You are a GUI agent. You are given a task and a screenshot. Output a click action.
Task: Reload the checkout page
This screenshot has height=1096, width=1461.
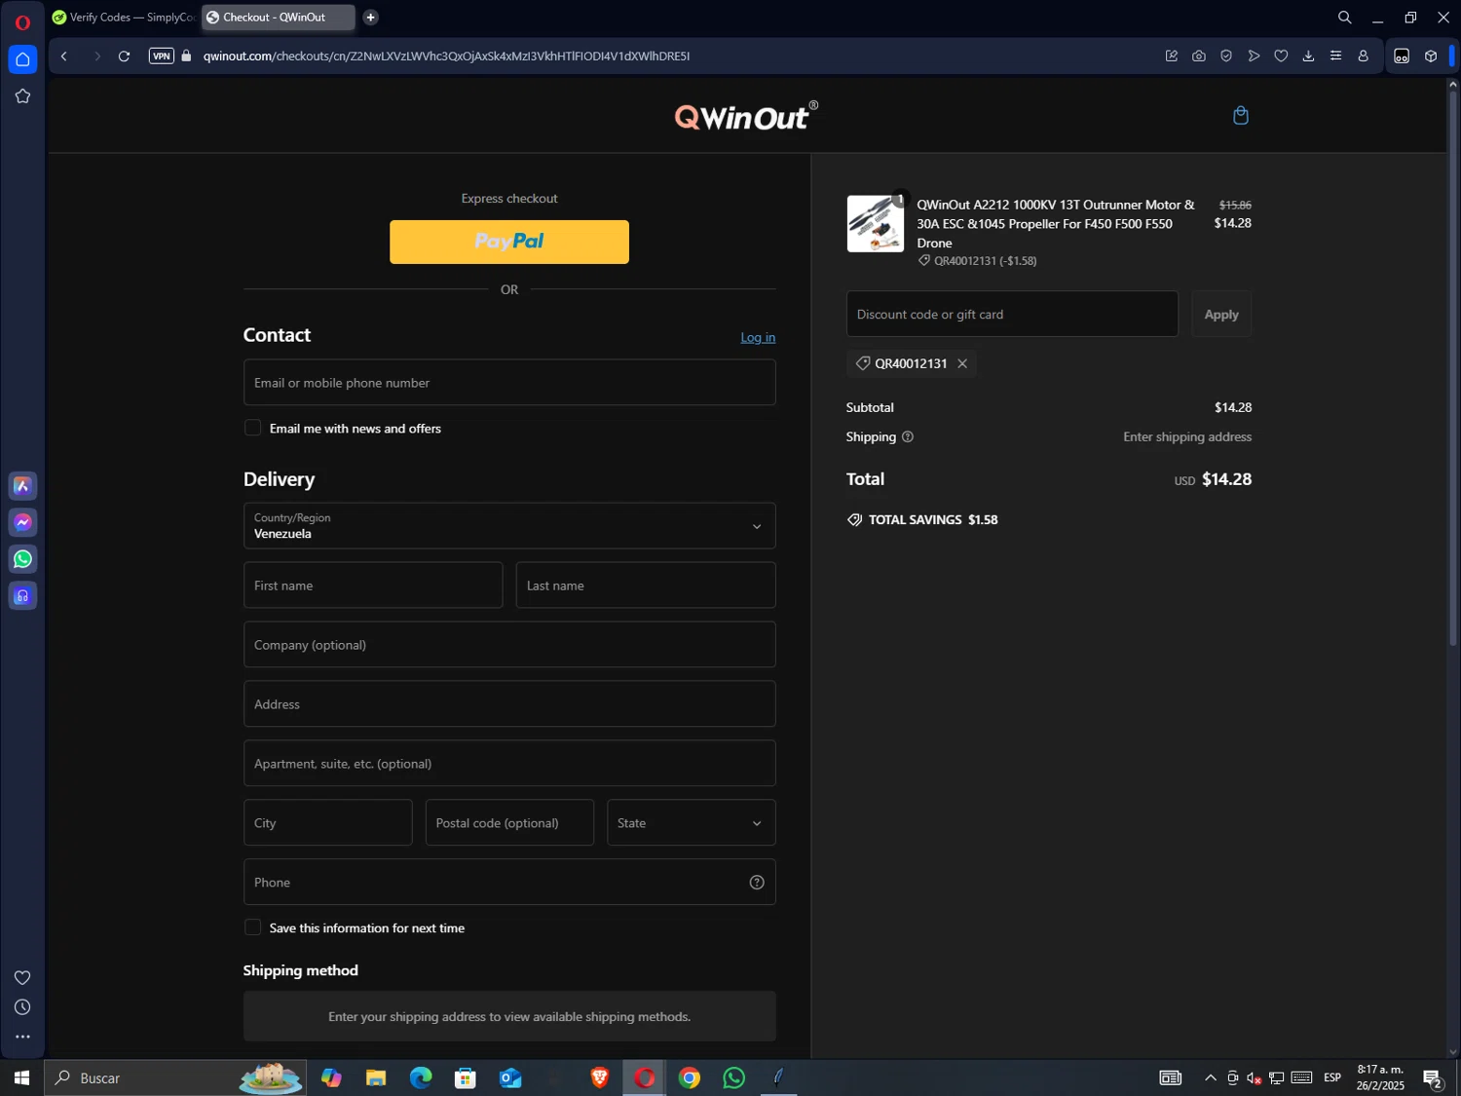124,57
